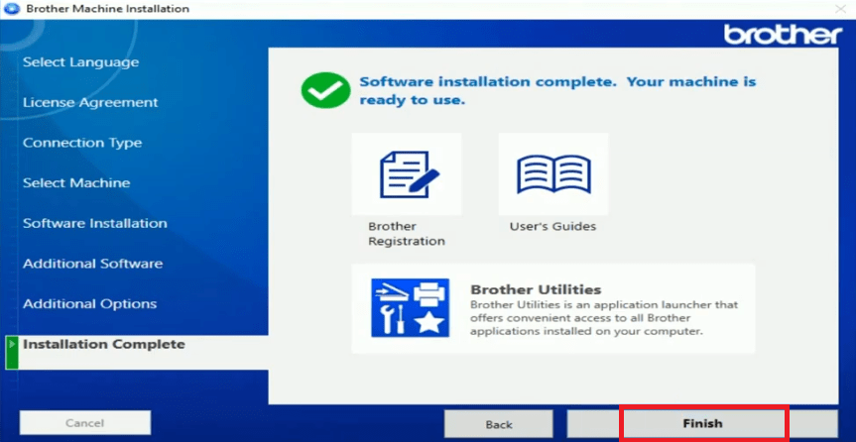Click the Brother Registration label

pyautogui.click(x=407, y=234)
